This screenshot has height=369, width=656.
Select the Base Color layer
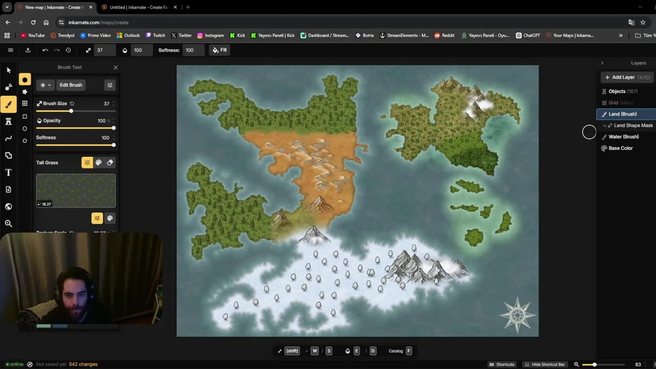click(x=626, y=148)
